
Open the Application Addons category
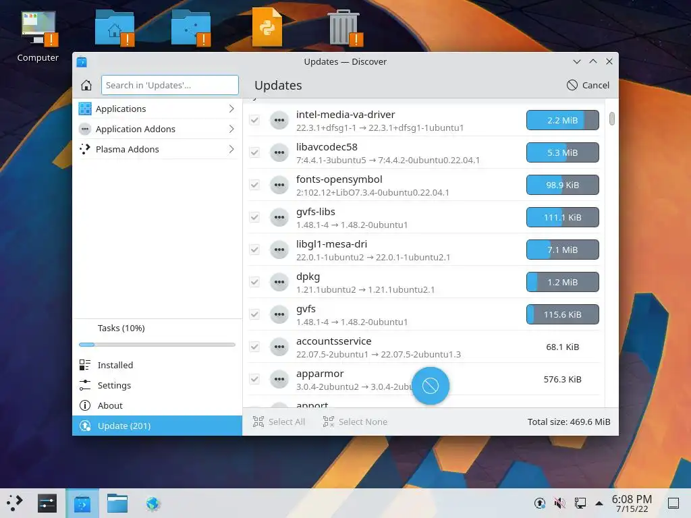tap(157, 129)
